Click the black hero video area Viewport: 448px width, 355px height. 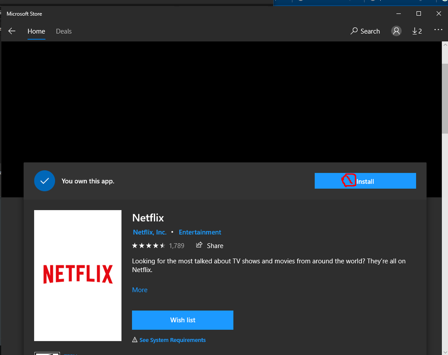tap(222, 102)
